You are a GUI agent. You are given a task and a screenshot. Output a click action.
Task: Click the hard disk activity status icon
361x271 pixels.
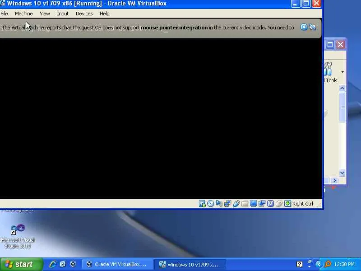(202, 204)
